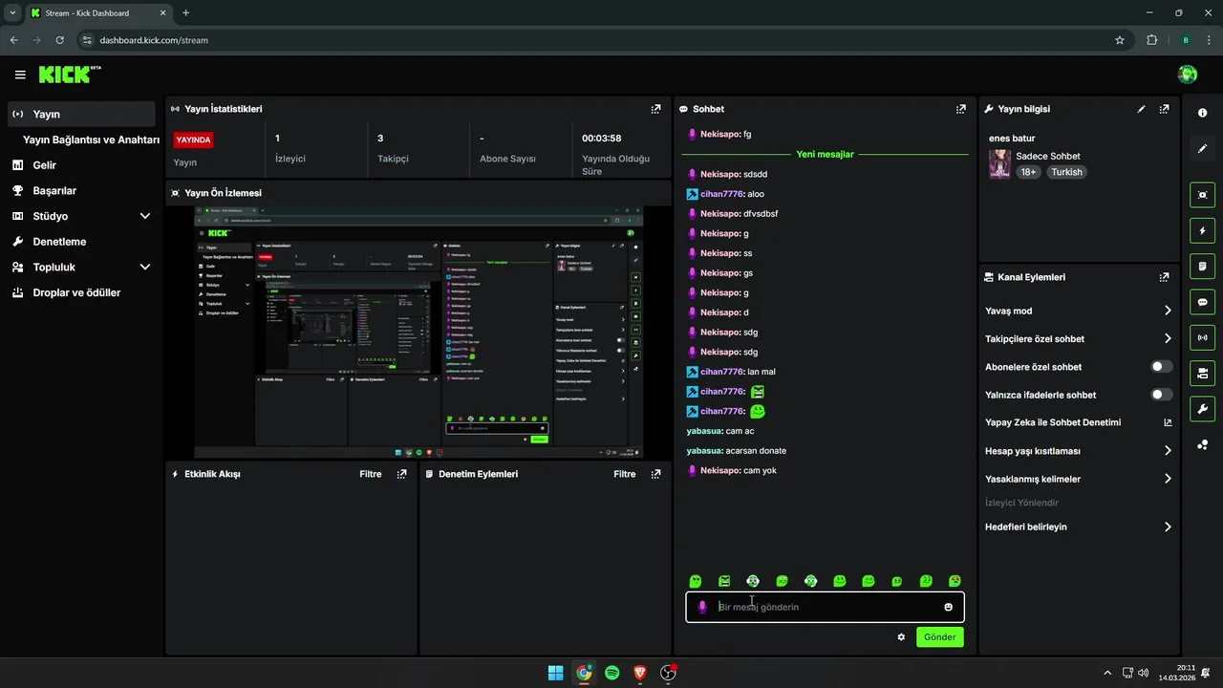Click the info icon in the right sidebar
1223x688 pixels.
pos(1202,113)
